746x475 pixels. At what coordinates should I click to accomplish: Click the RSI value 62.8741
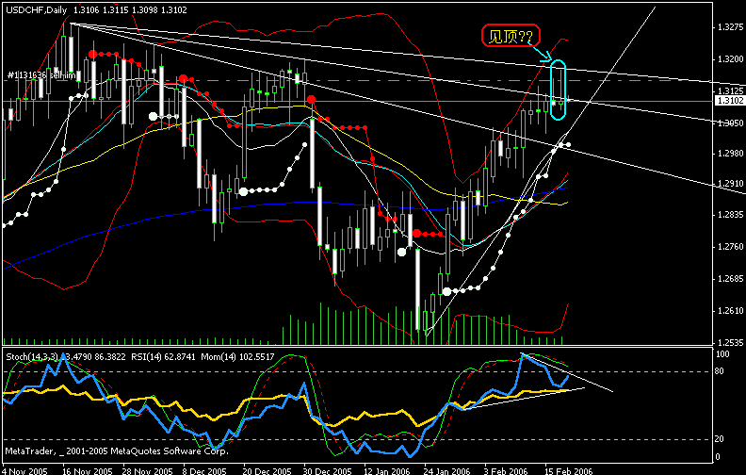pyautogui.click(x=179, y=356)
